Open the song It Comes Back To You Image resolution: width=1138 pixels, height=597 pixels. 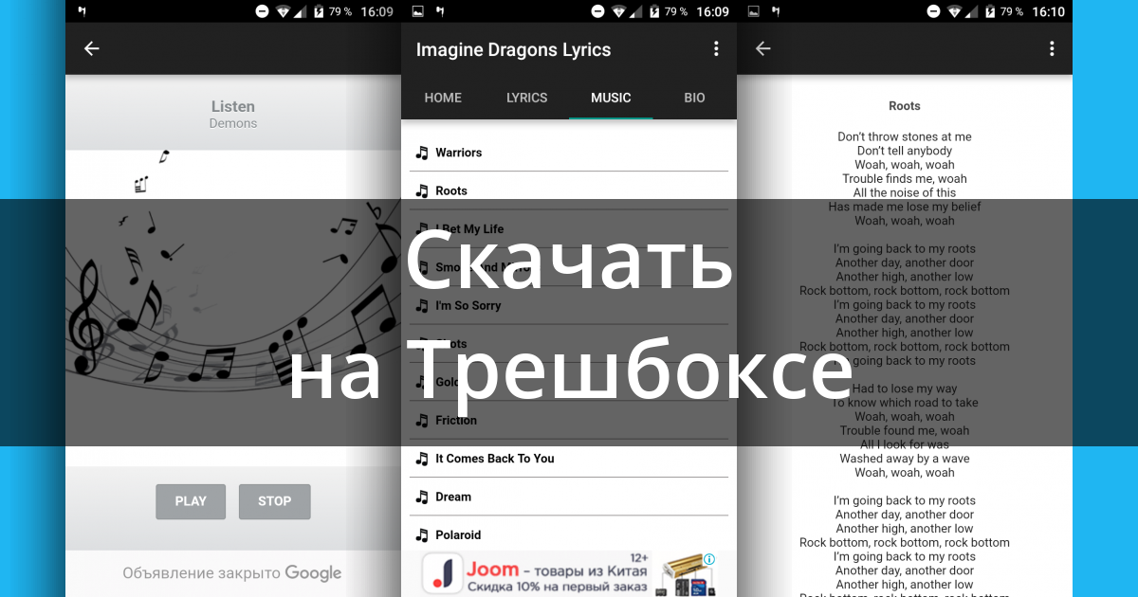569,459
